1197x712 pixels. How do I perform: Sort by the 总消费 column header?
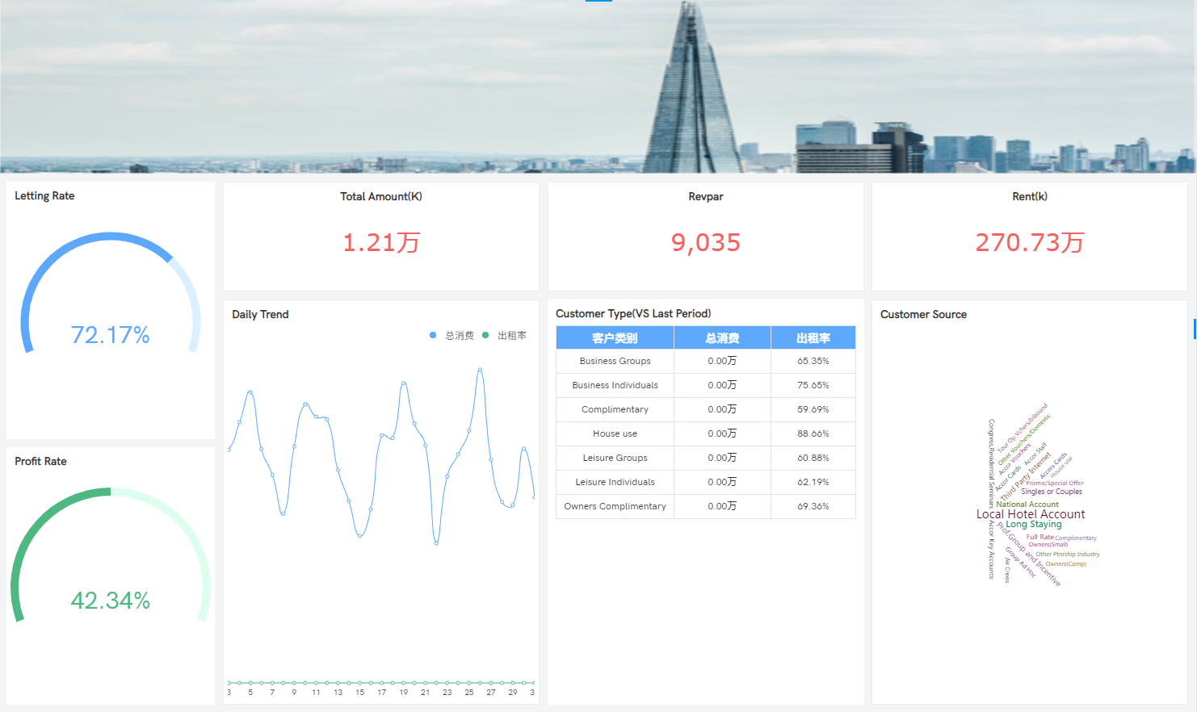(722, 338)
